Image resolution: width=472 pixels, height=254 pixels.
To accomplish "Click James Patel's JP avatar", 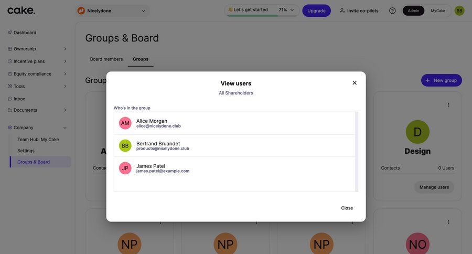I will click(x=125, y=168).
